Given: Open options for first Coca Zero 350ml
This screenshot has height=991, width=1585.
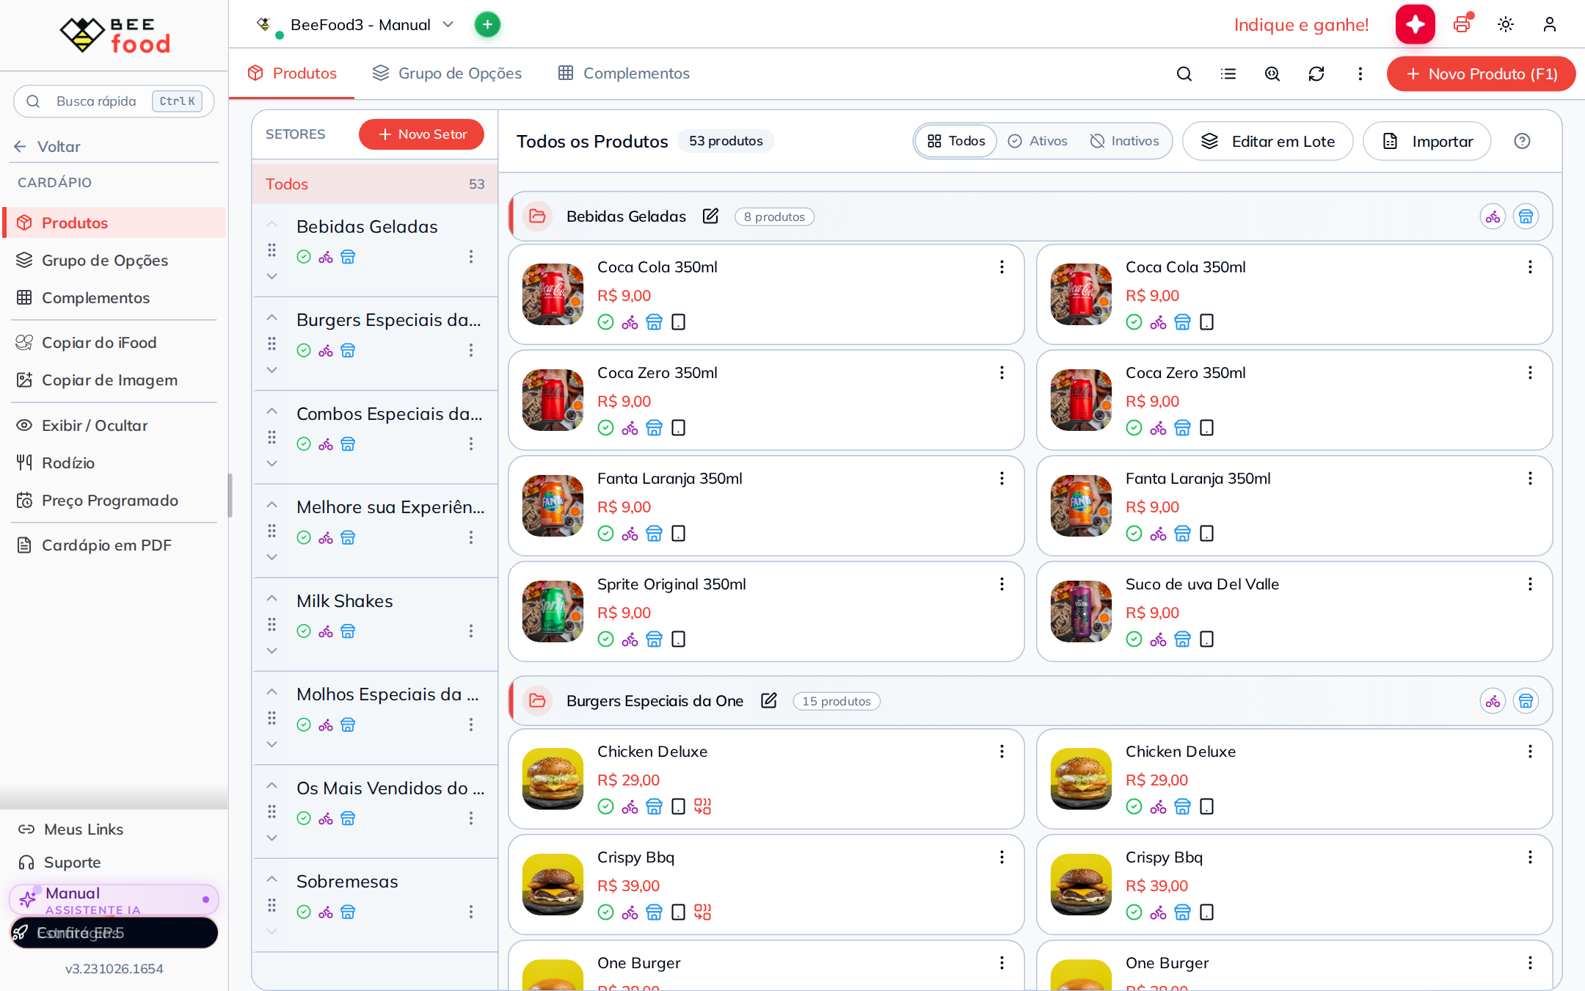Looking at the screenshot, I should (1002, 373).
